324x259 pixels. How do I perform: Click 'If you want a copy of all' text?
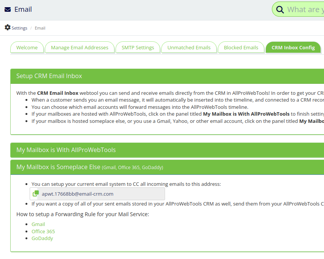[x=178, y=204]
